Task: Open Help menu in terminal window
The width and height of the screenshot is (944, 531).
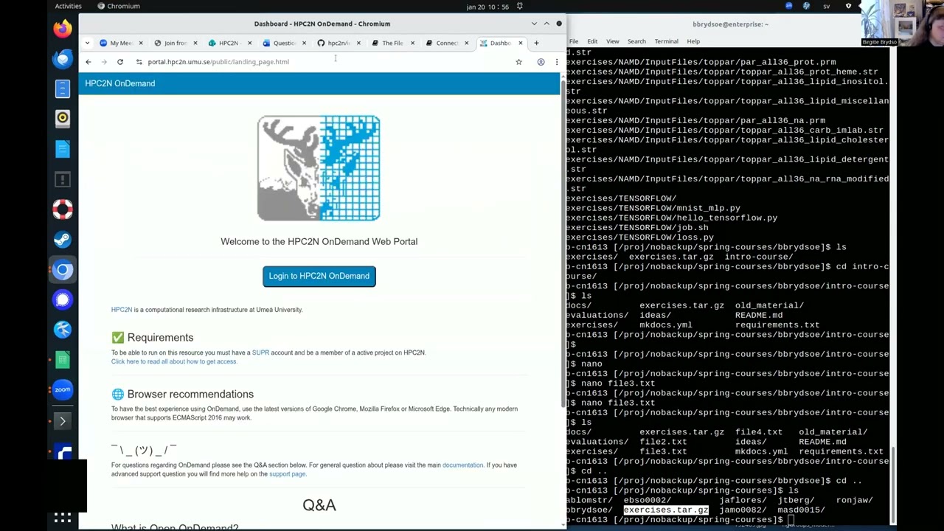Action: click(x=693, y=41)
